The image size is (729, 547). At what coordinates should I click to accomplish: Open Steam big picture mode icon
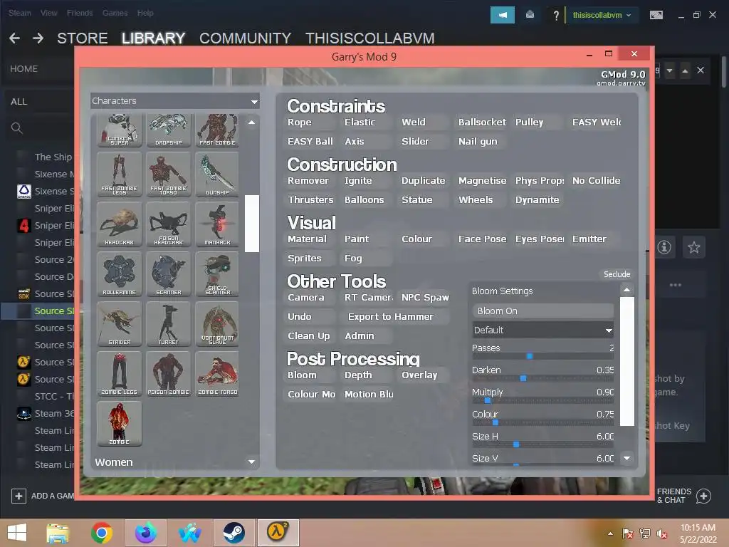[656, 16]
